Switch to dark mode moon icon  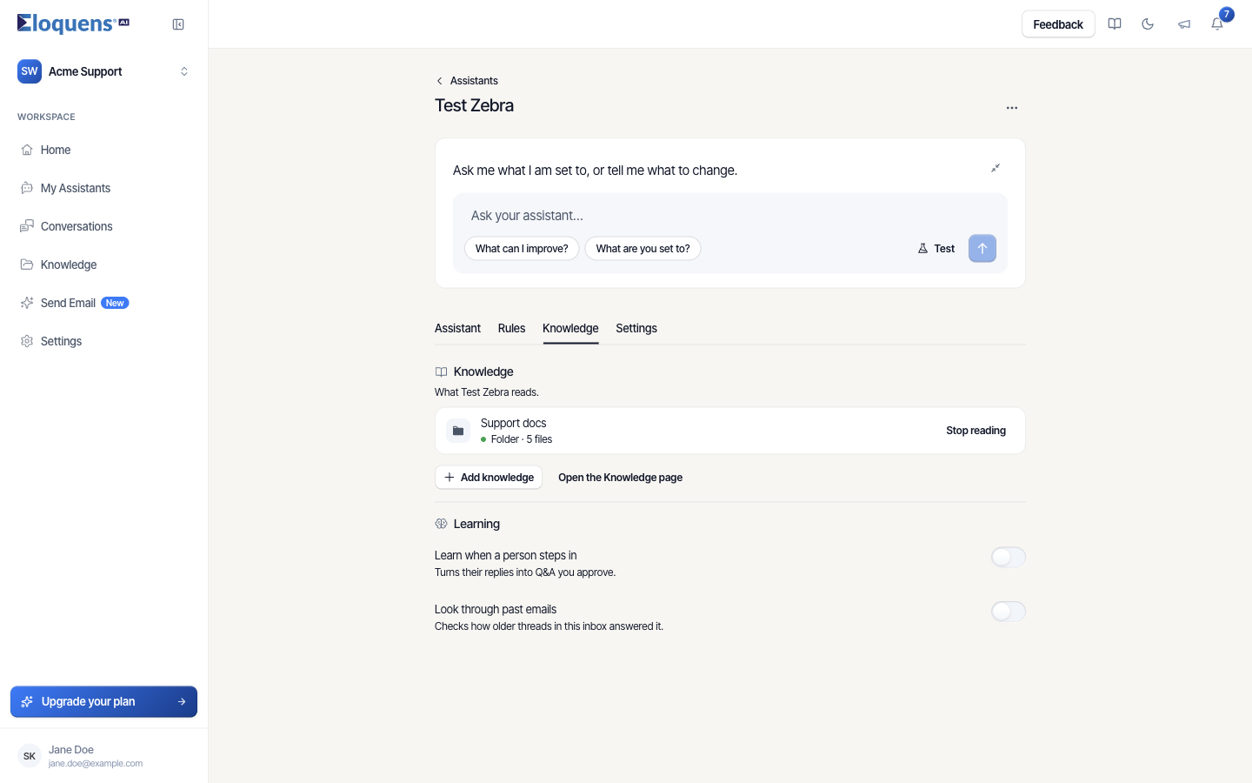[1148, 24]
